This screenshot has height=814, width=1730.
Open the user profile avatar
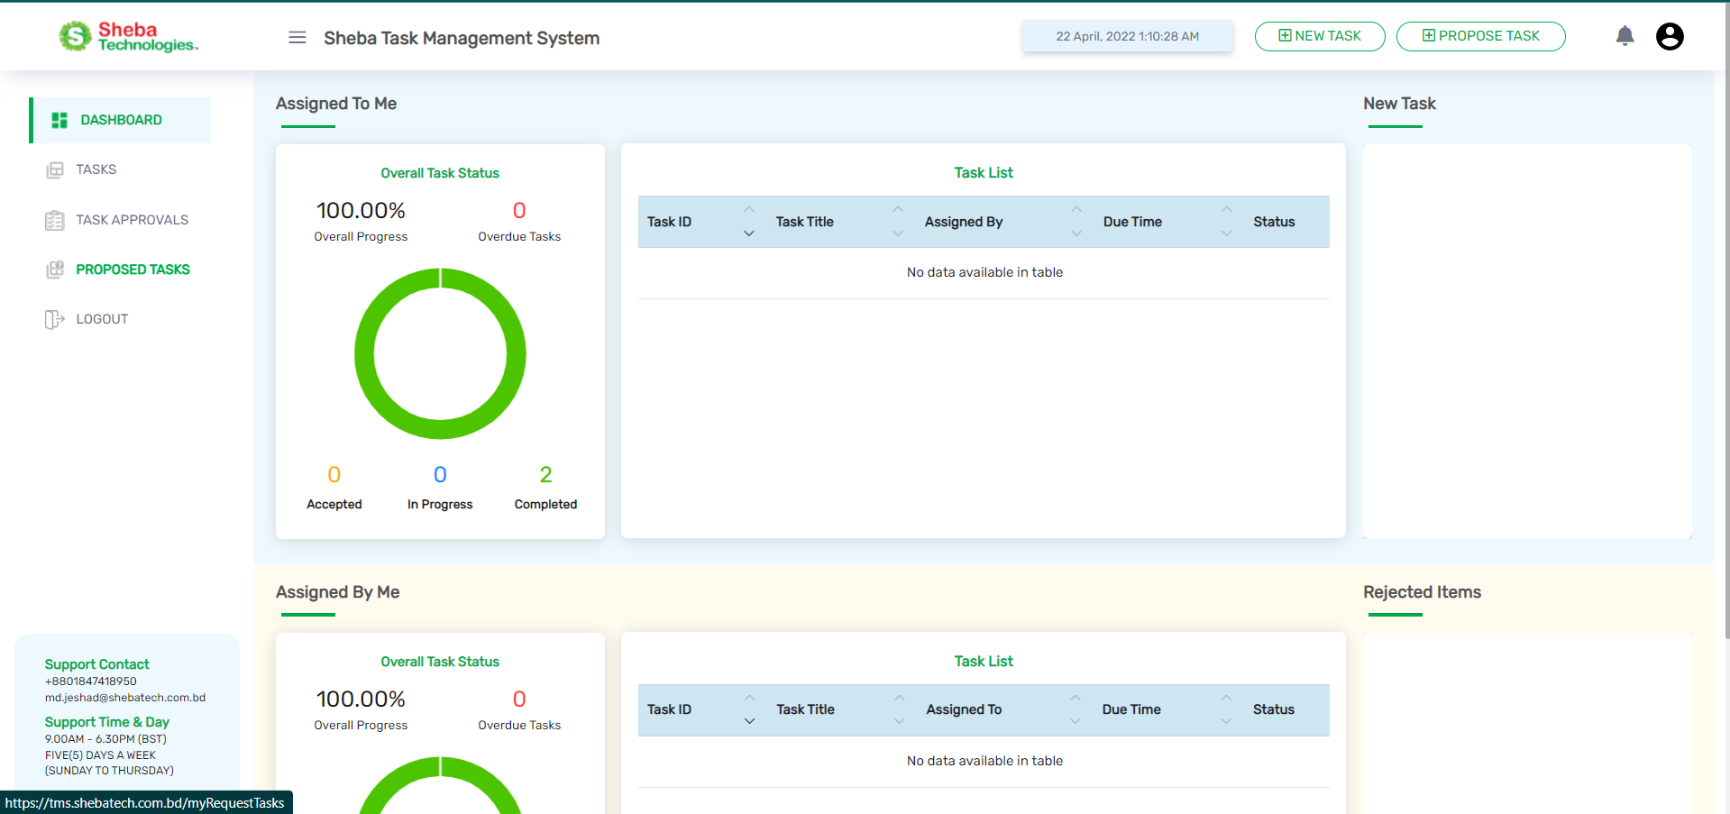tap(1669, 36)
